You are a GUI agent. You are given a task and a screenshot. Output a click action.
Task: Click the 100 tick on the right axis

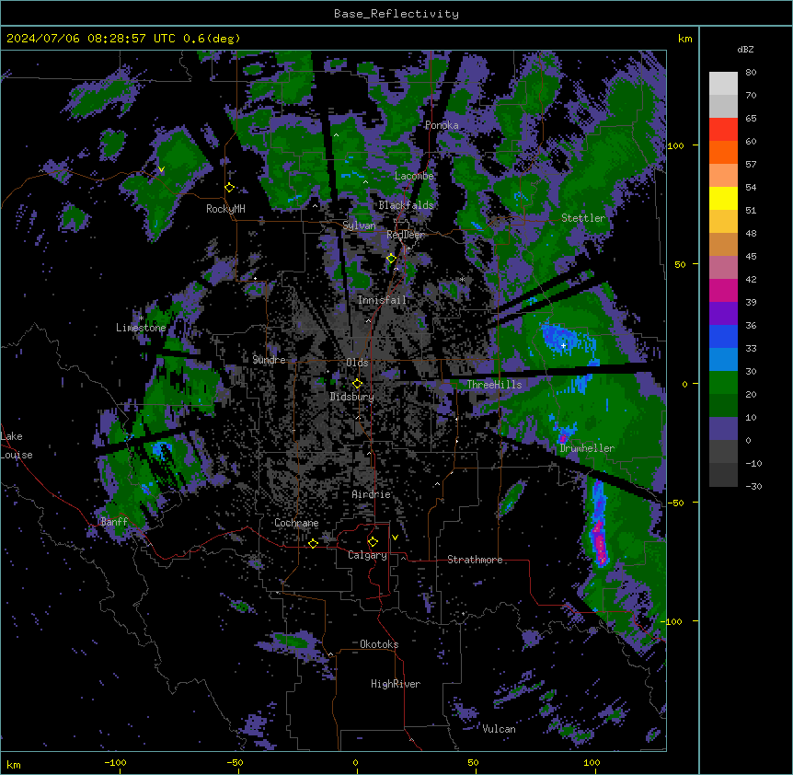click(675, 145)
